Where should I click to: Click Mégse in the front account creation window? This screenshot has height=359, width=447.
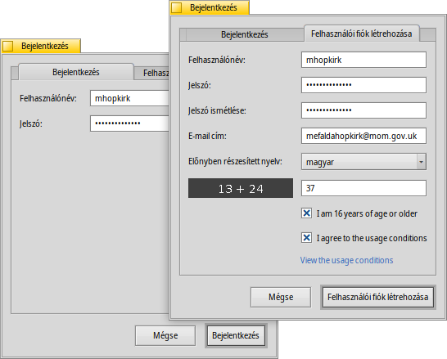click(281, 297)
